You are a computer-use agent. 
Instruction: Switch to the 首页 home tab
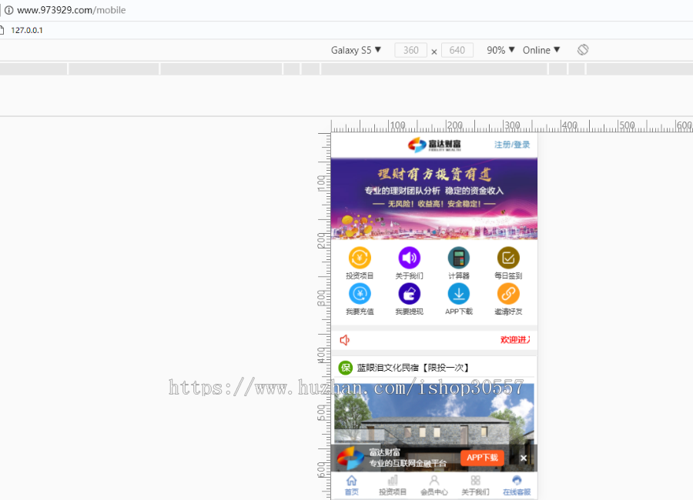tap(352, 485)
